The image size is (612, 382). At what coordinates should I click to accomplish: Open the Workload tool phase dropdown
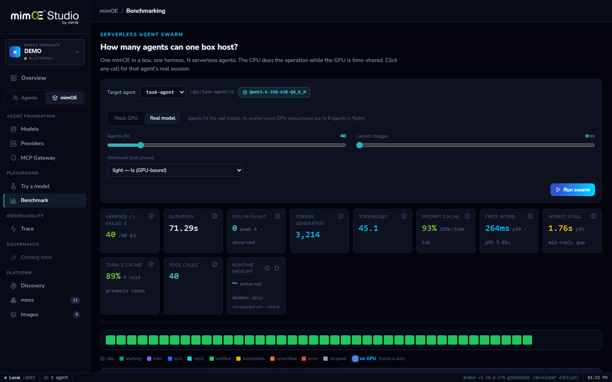(175, 170)
